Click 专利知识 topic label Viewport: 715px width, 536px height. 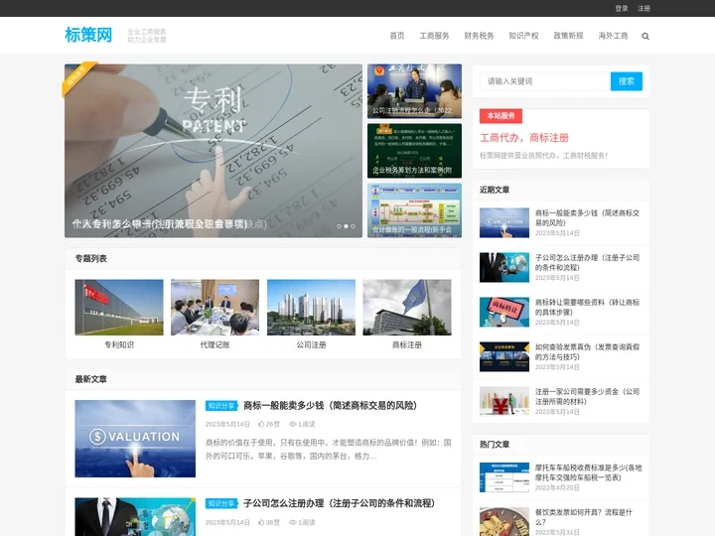point(119,344)
